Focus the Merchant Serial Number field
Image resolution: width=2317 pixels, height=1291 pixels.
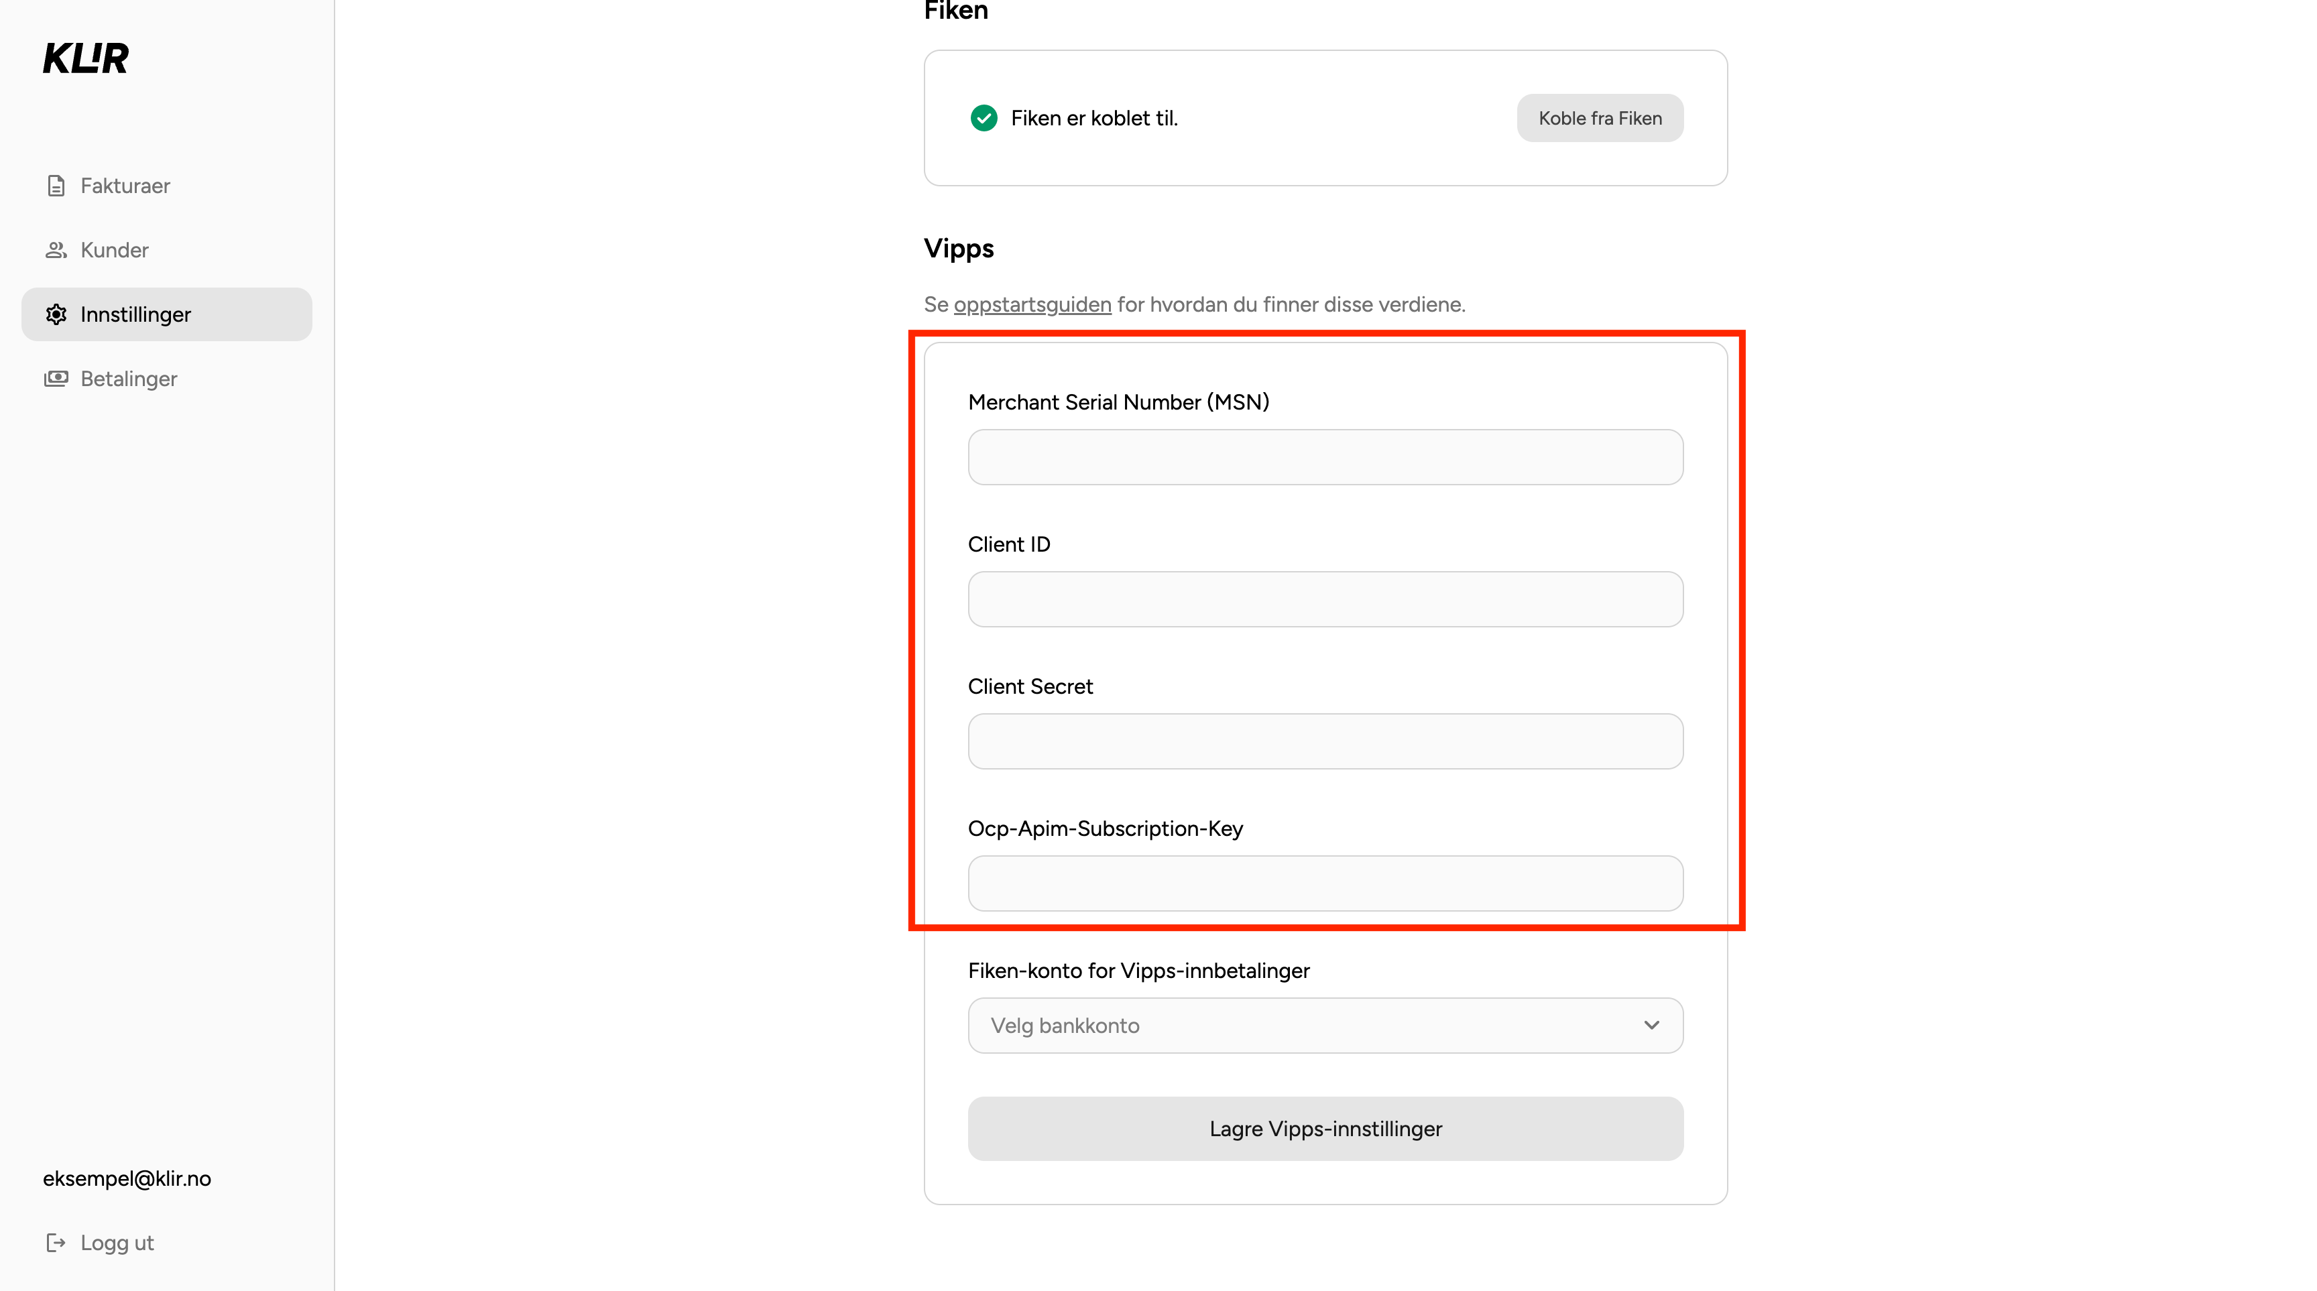point(1326,458)
